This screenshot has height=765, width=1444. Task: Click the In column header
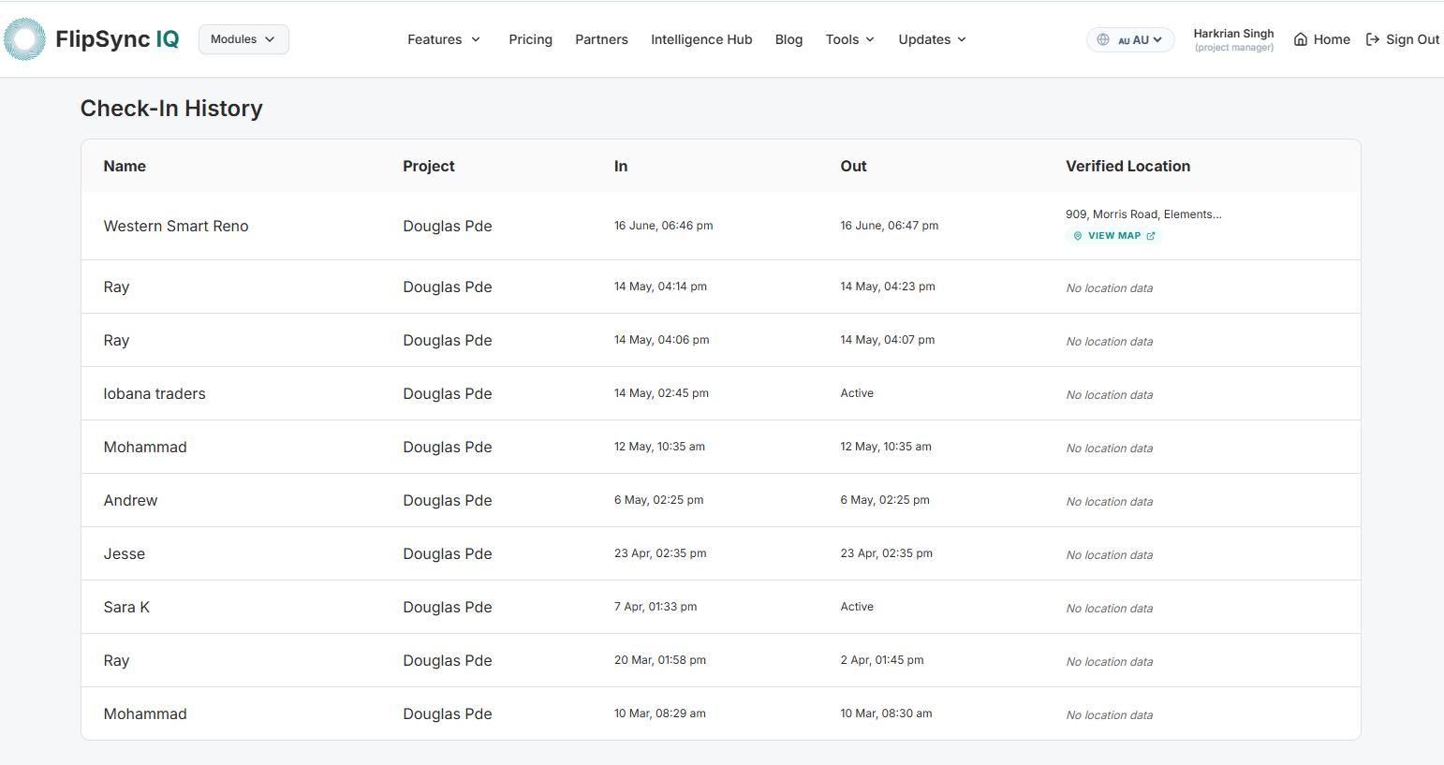pyautogui.click(x=621, y=166)
